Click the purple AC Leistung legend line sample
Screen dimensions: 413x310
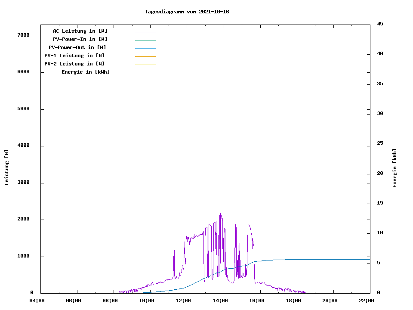pyautogui.click(x=145, y=32)
